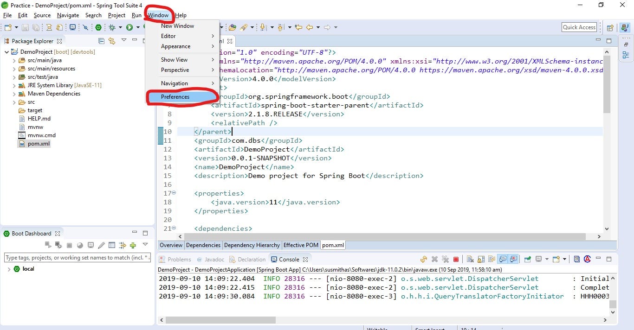Expand the DemoProject tree node
The width and height of the screenshot is (634, 330).
coord(6,52)
